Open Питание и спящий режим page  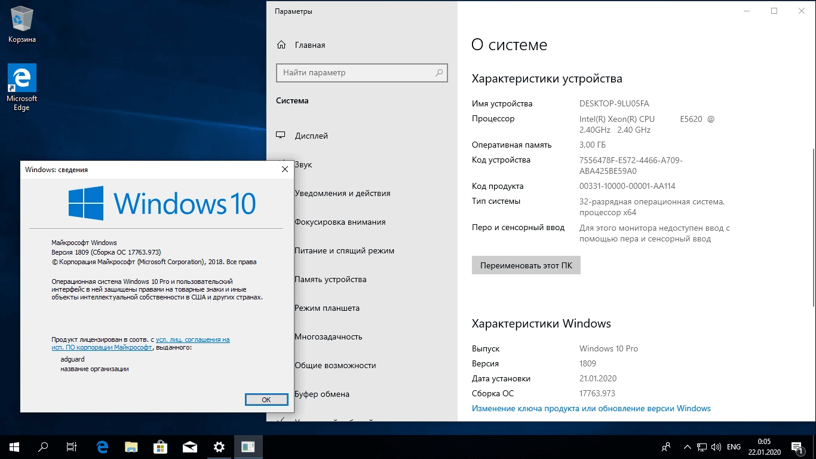(x=345, y=250)
